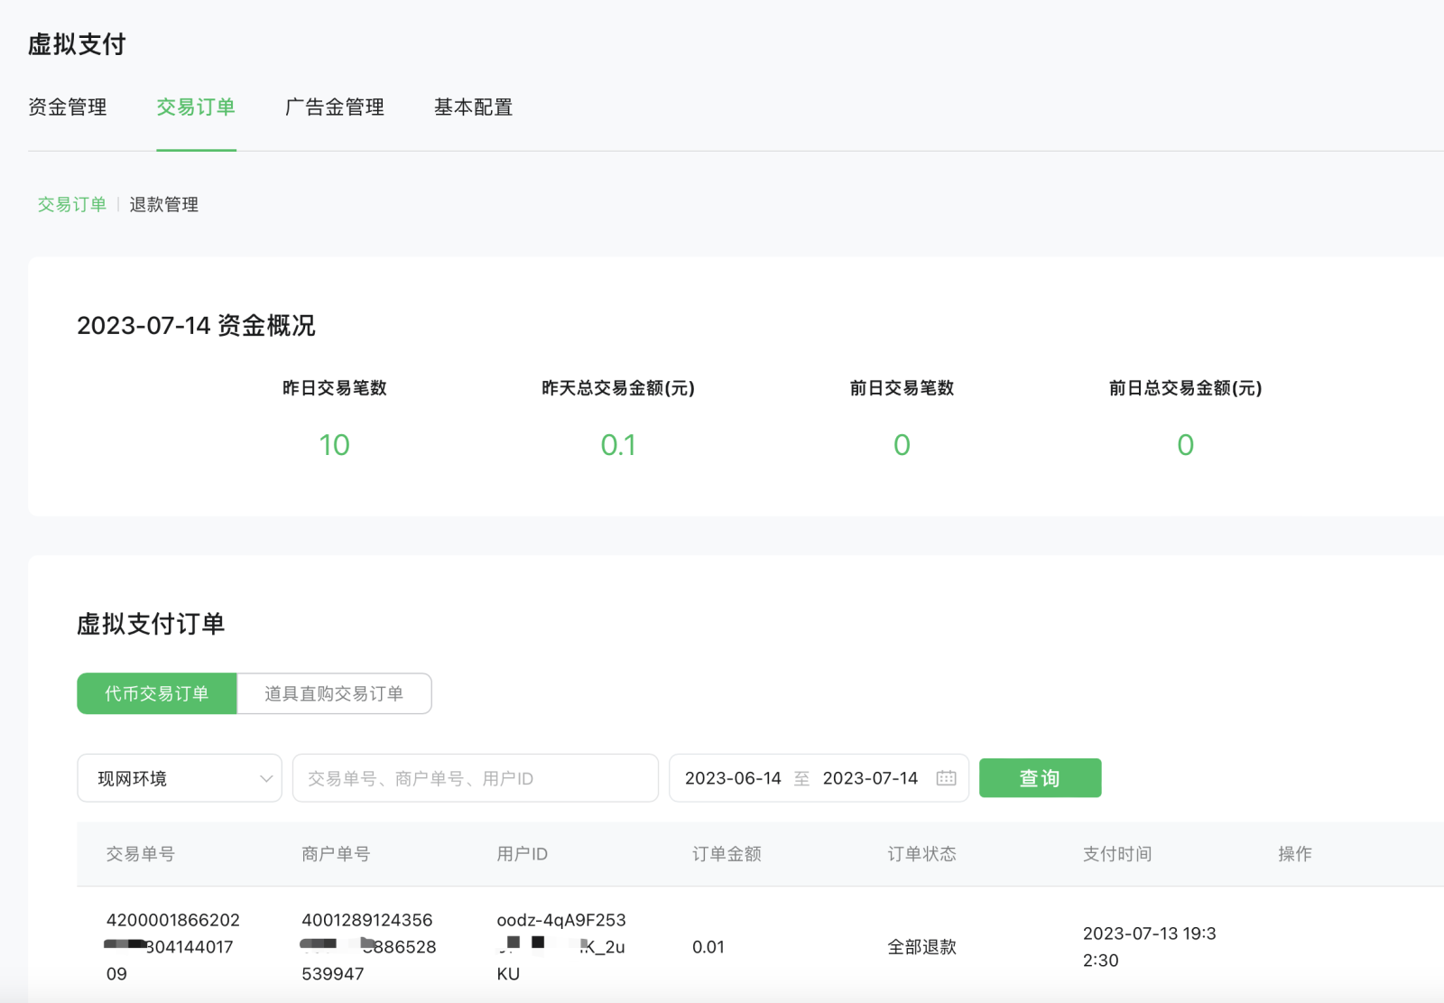
Task: Click the 操作 column header
Action: tap(1295, 854)
